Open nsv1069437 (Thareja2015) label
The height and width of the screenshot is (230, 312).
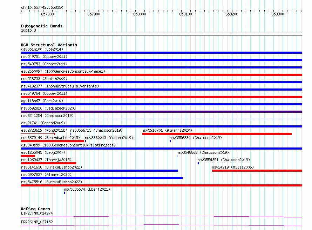click(x=46, y=160)
